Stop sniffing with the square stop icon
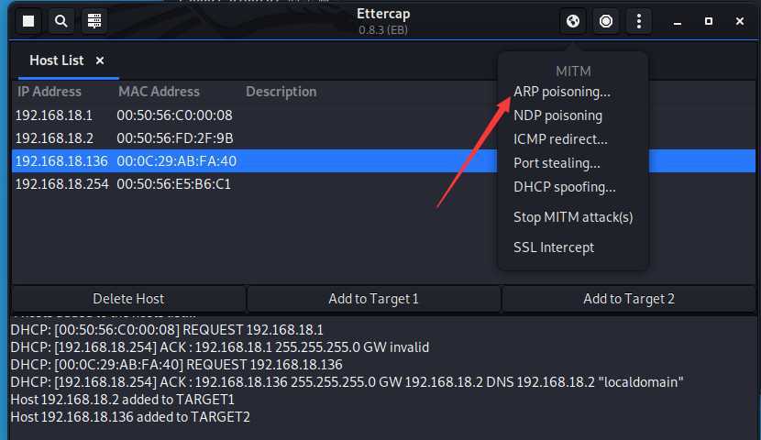This screenshot has height=440, width=761. tap(28, 21)
